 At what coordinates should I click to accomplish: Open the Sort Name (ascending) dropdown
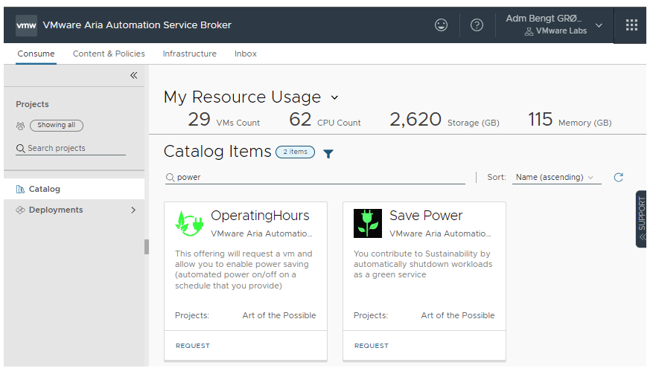pyautogui.click(x=556, y=178)
